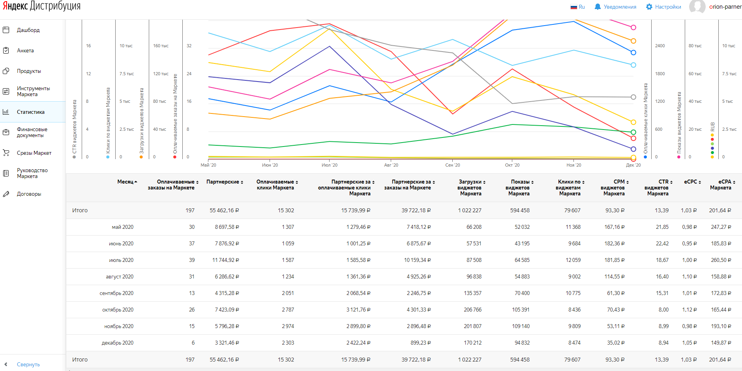Click the Инструменты Маркета icon
The height and width of the screenshot is (371, 742).
pos(6,91)
